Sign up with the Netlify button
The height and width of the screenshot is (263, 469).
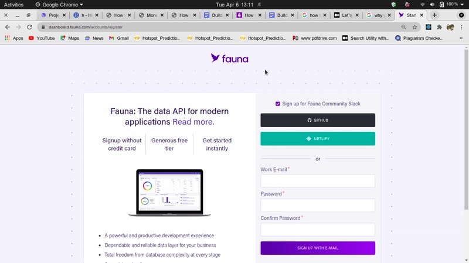point(318,139)
